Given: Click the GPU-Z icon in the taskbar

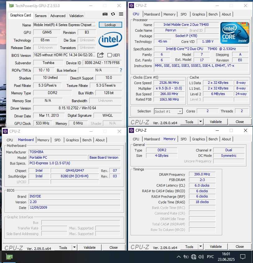Looking at the screenshot, I should click(9, 257).
